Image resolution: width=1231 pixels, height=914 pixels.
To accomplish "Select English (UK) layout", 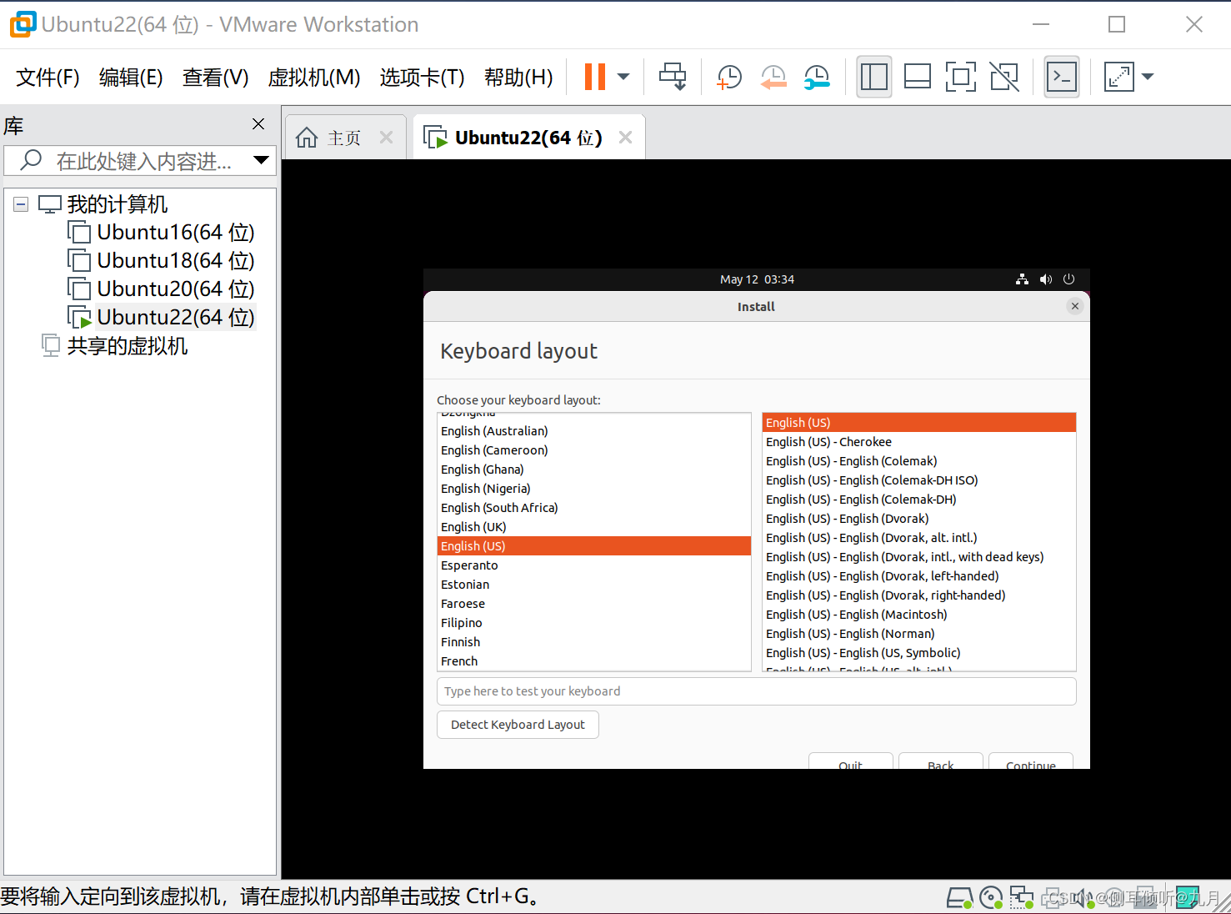I will pos(594,527).
